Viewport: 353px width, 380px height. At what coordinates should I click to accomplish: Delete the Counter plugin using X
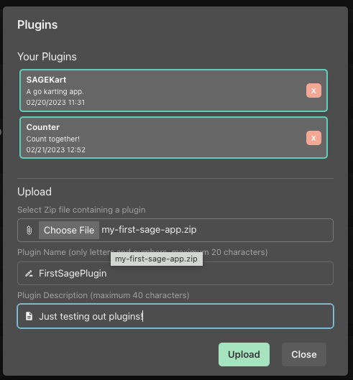coord(313,138)
